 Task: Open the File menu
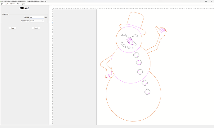[2, 4]
